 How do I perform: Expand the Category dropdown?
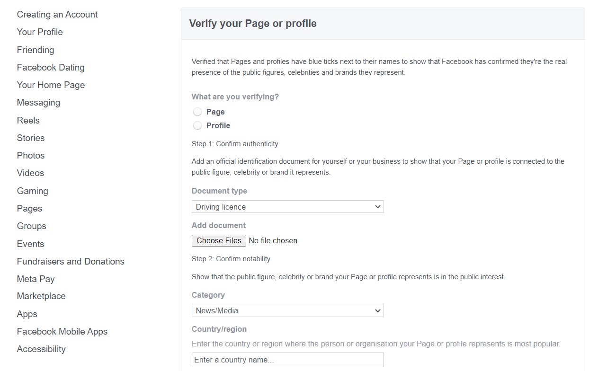click(x=287, y=310)
